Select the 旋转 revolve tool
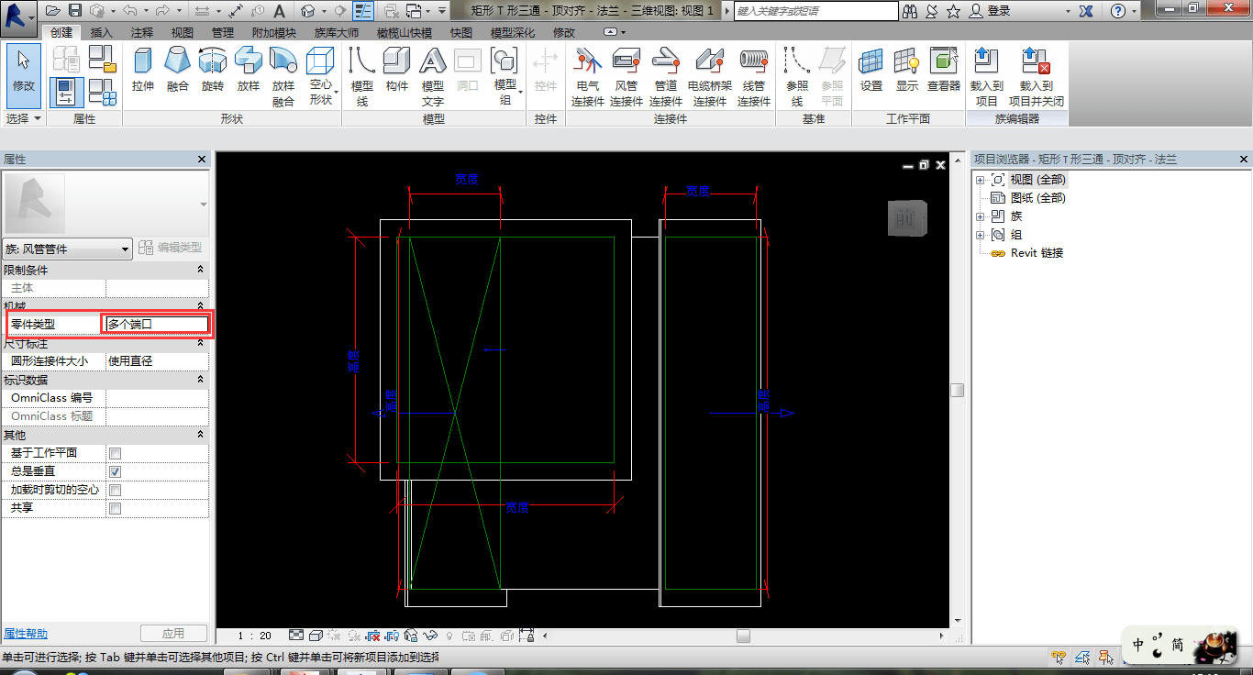 (x=213, y=70)
